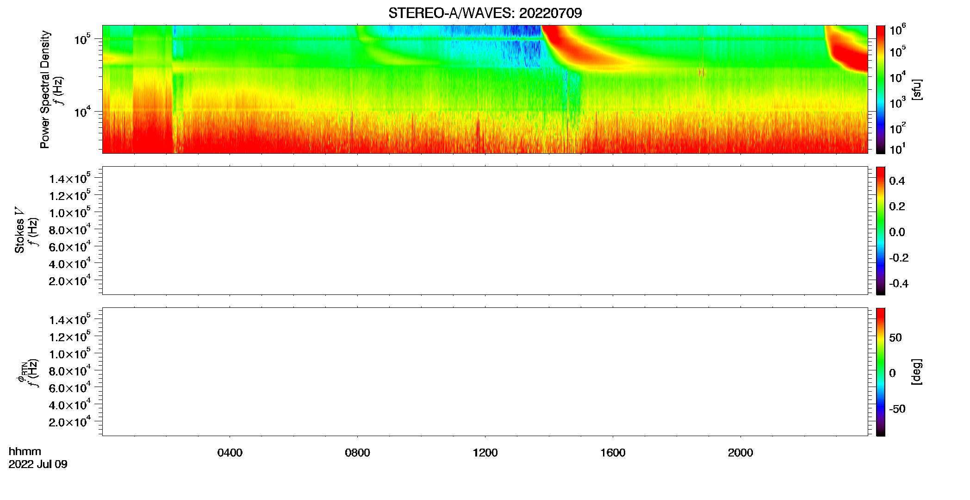Select the -50 label on the degrees color bar
970x500 pixels.
897,409
